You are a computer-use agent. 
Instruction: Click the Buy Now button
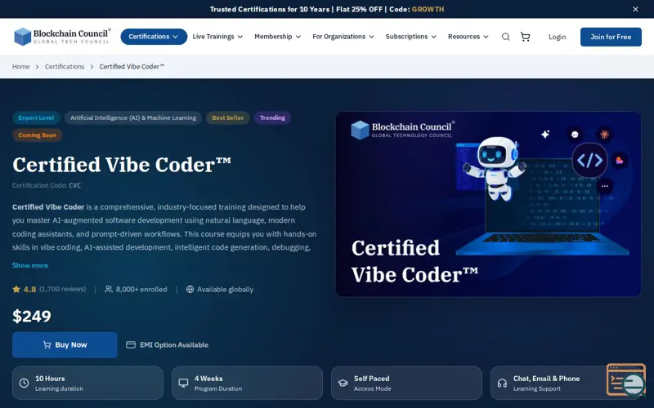(65, 344)
